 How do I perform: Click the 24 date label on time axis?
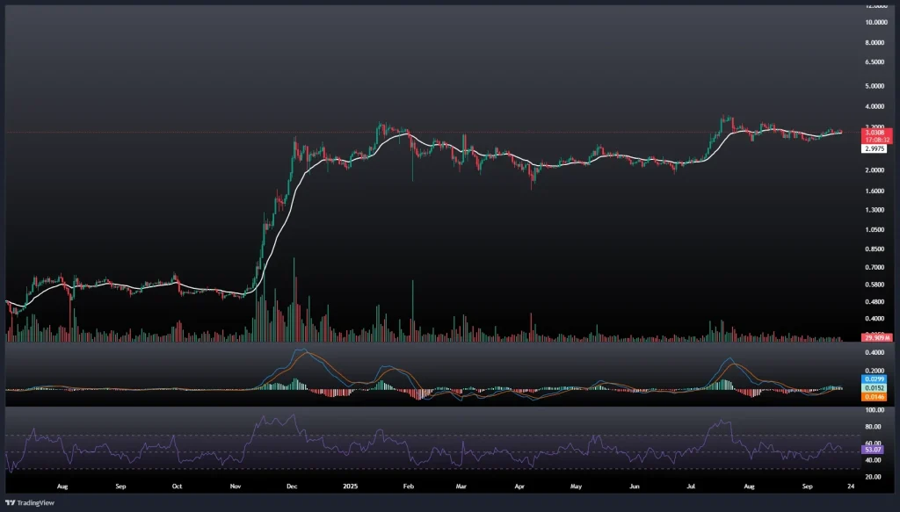click(851, 484)
